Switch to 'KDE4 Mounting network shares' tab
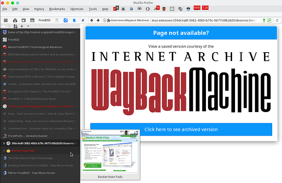The width and height of the screenshot is (282, 183). (40, 54)
